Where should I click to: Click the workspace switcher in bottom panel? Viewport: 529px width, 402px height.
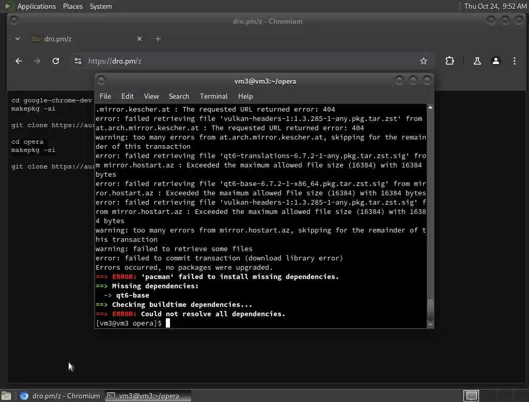[x=471, y=396]
